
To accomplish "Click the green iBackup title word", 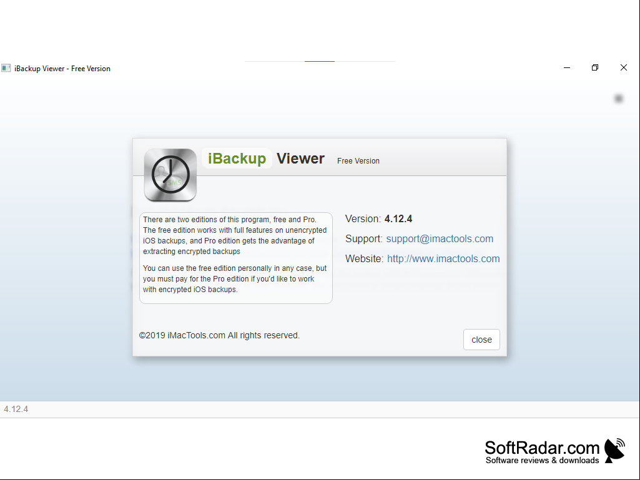I will [x=237, y=159].
